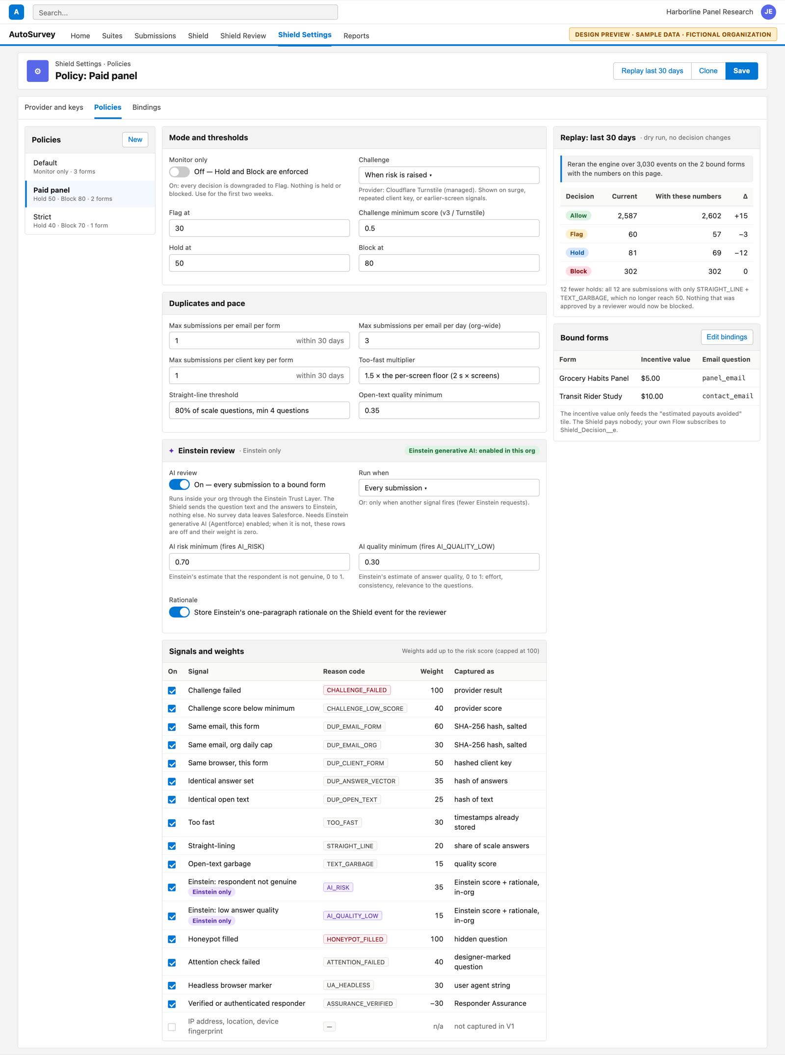Click the Hold decision badge in Replay table

point(577,253)
